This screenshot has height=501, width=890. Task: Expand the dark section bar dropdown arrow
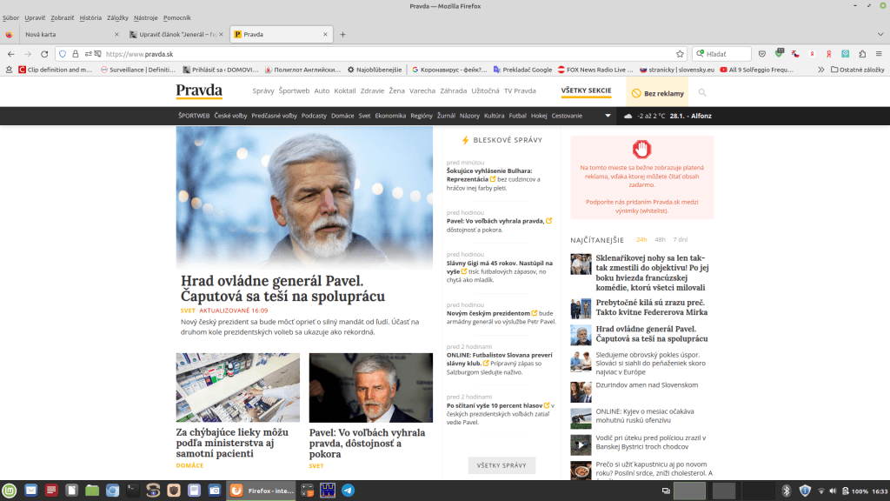(605, 116)
